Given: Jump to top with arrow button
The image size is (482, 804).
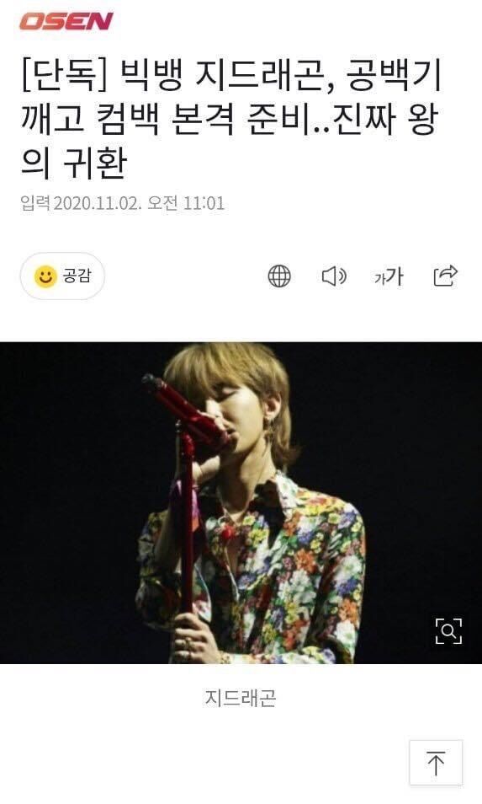Looking at the screenshot, I should [436, 763].
